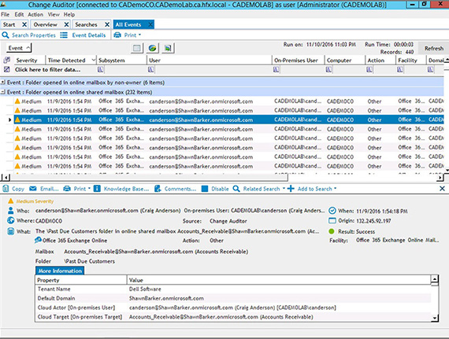Collapse 'Folder opened in online shared mailbox' group

[3, 92]
